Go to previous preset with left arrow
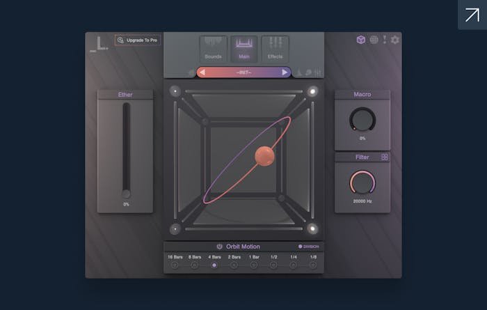Screen dimensions: 487x310 tap(202, 72)
